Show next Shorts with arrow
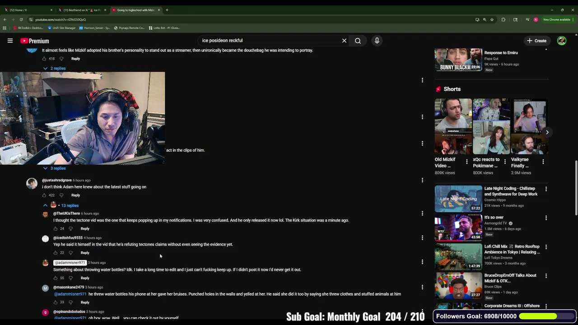The image size is (578, 325). (x=547, y=132)
